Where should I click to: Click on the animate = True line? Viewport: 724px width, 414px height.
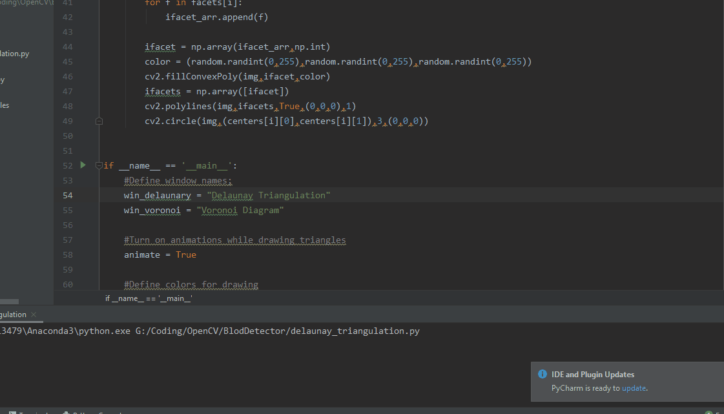pyautogui.click(x=160, y=254)
